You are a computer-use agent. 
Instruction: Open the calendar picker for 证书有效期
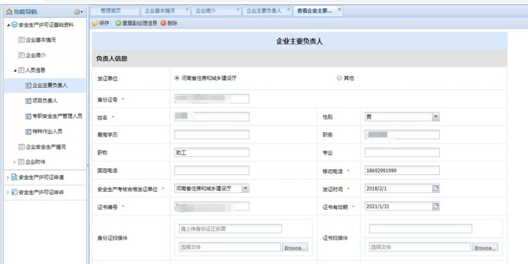tap(436, 206)
